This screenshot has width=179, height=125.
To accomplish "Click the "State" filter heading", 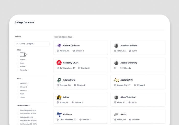I will (19, 50).
